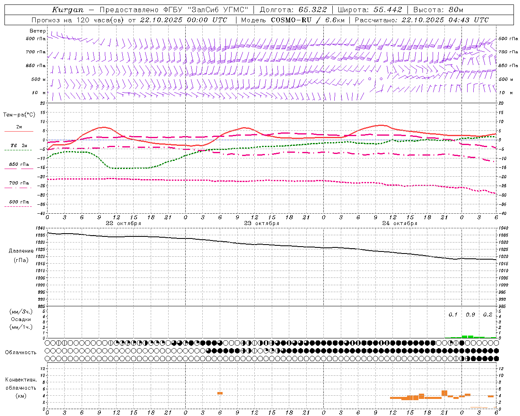Click the "Давление" pressure panel label

21,251
